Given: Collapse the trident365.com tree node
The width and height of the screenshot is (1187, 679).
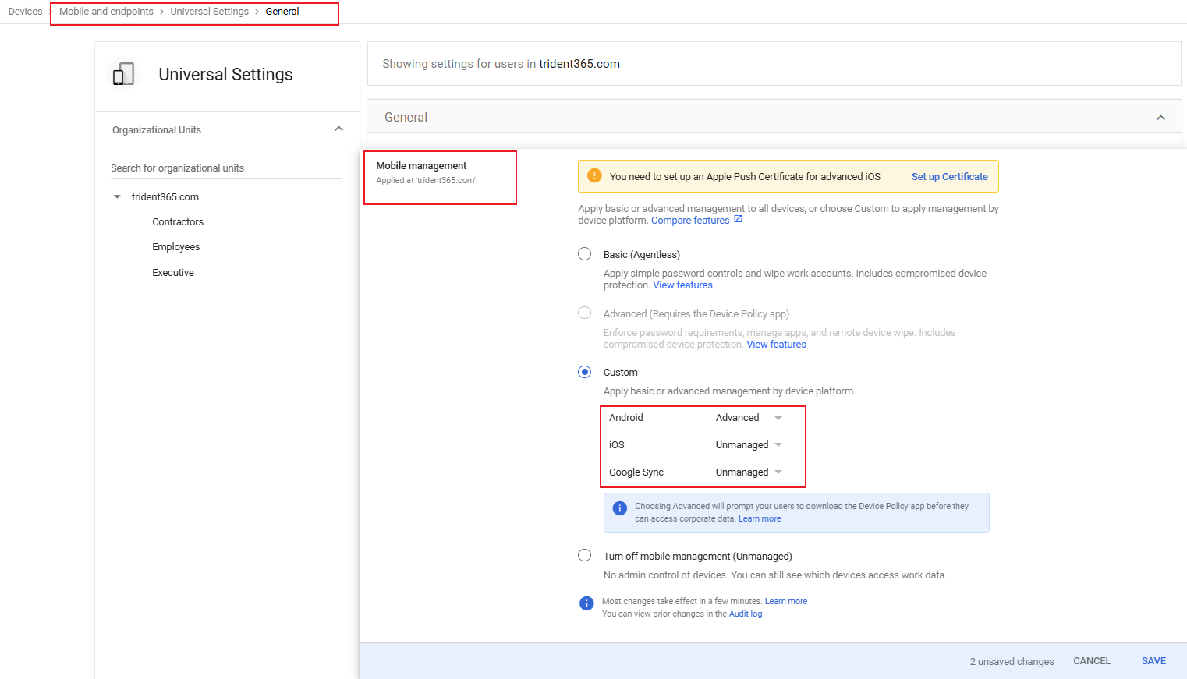Looking at the screenshot, I should (x=117, y=197).
